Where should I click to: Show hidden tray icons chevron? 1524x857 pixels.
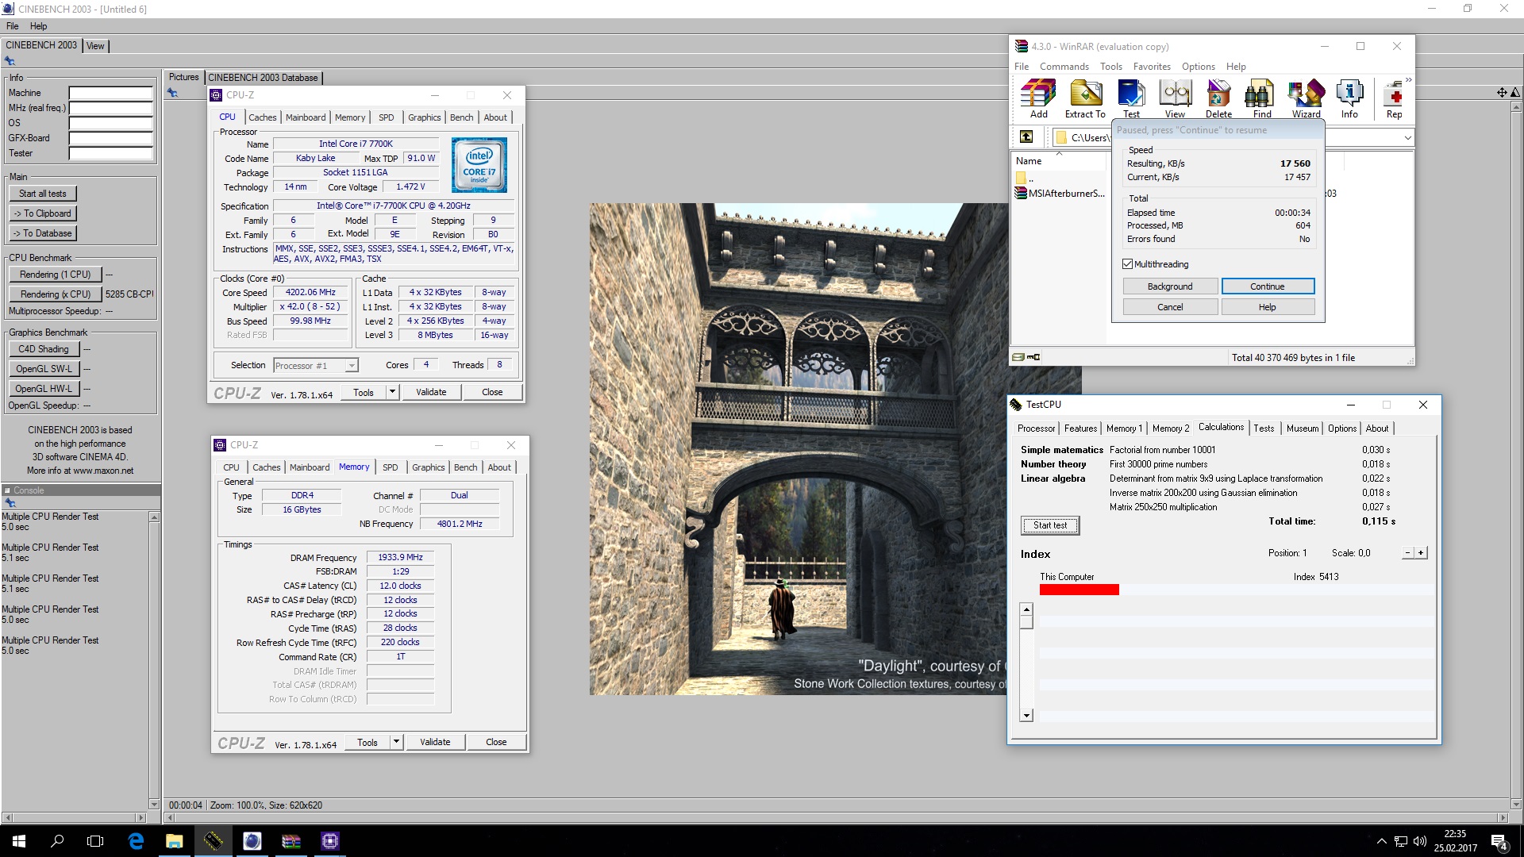1381,841
